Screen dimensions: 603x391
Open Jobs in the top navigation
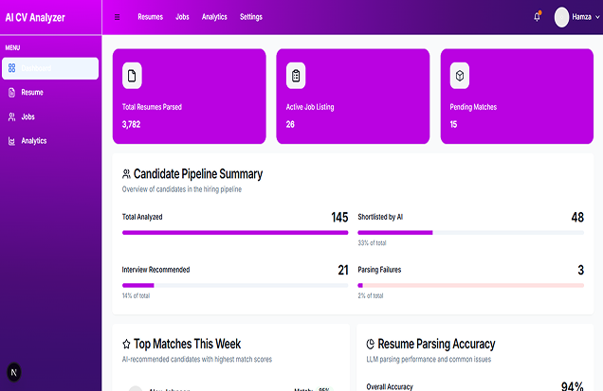point(182,17)
